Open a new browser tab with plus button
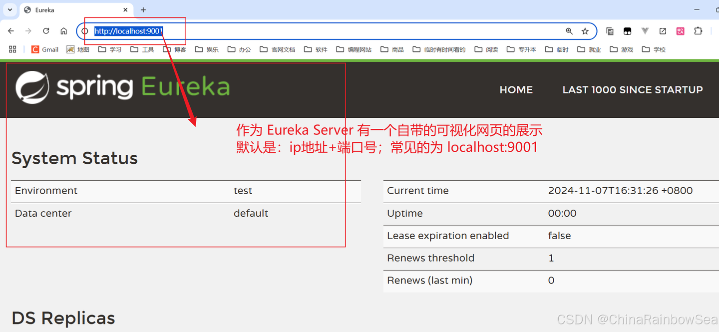The image size is (719, 332). [x=143, y=9]
